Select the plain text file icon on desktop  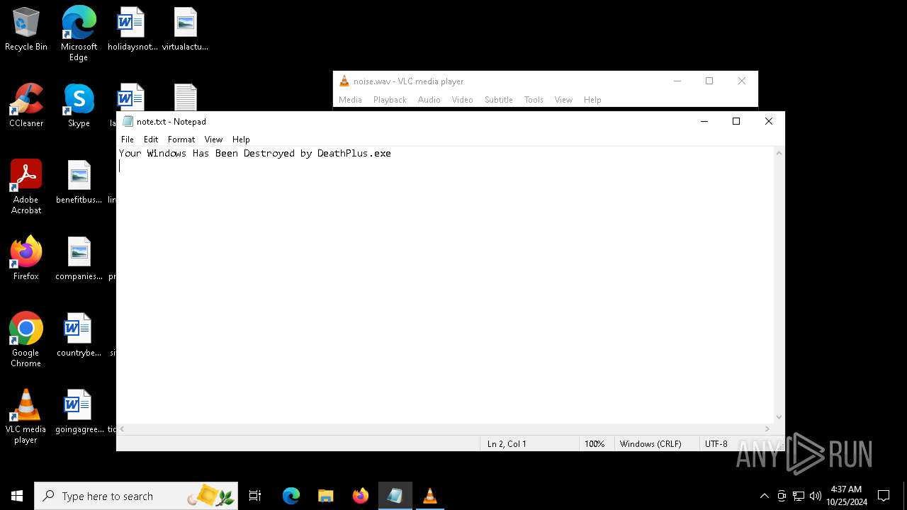click(x=185, y=97)
